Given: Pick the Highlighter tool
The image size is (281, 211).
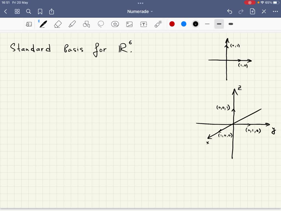Looking at the screenshot, I should [x=72, y=24].
